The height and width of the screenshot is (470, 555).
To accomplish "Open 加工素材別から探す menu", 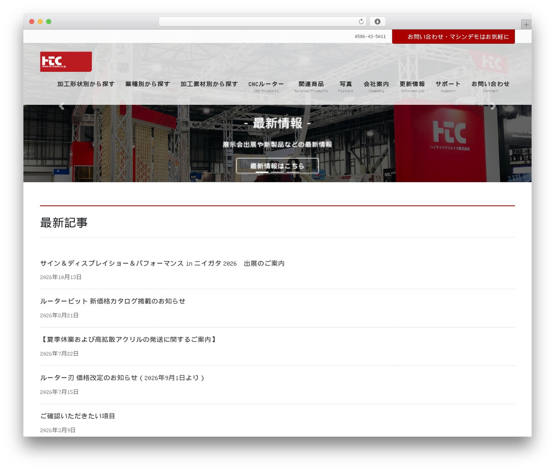I will pyautogui.click(x=209, y=84).
